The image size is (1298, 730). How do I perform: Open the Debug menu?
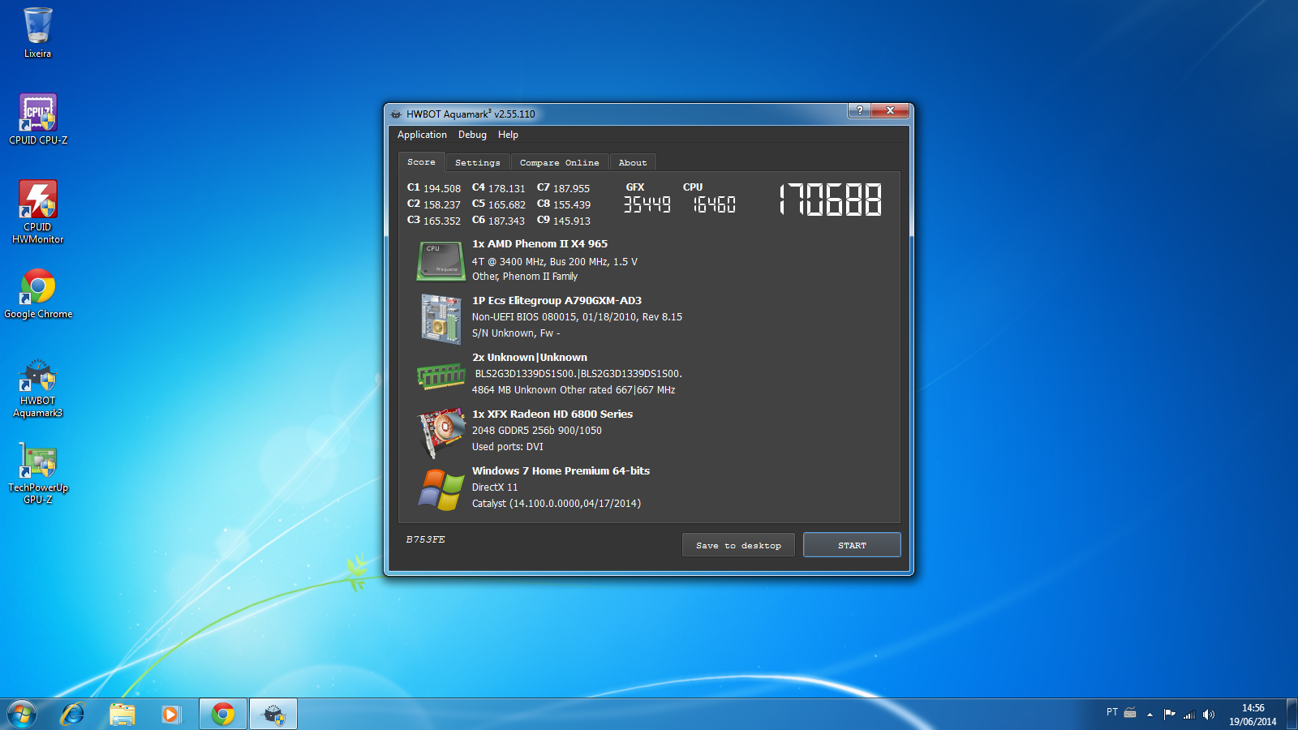coord(472,135)
